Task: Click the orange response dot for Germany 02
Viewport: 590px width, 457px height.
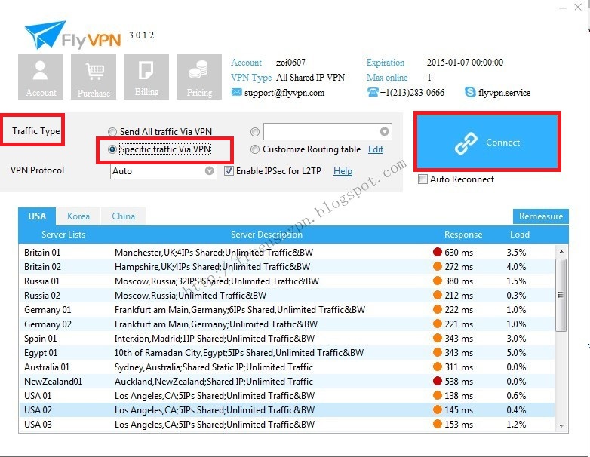Action: (438, 324)
